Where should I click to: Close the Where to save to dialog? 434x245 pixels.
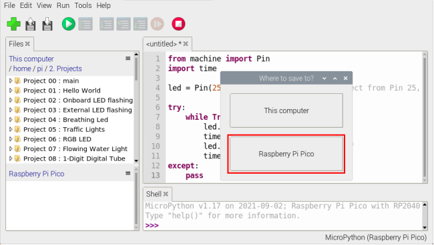pyautogui.click(x=345, y=79)
